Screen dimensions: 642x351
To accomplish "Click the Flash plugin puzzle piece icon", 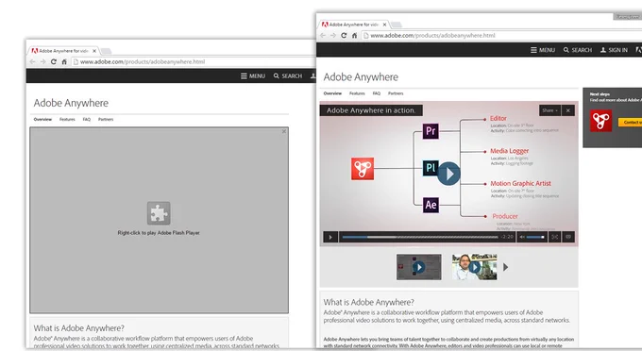I will (159, 213).
